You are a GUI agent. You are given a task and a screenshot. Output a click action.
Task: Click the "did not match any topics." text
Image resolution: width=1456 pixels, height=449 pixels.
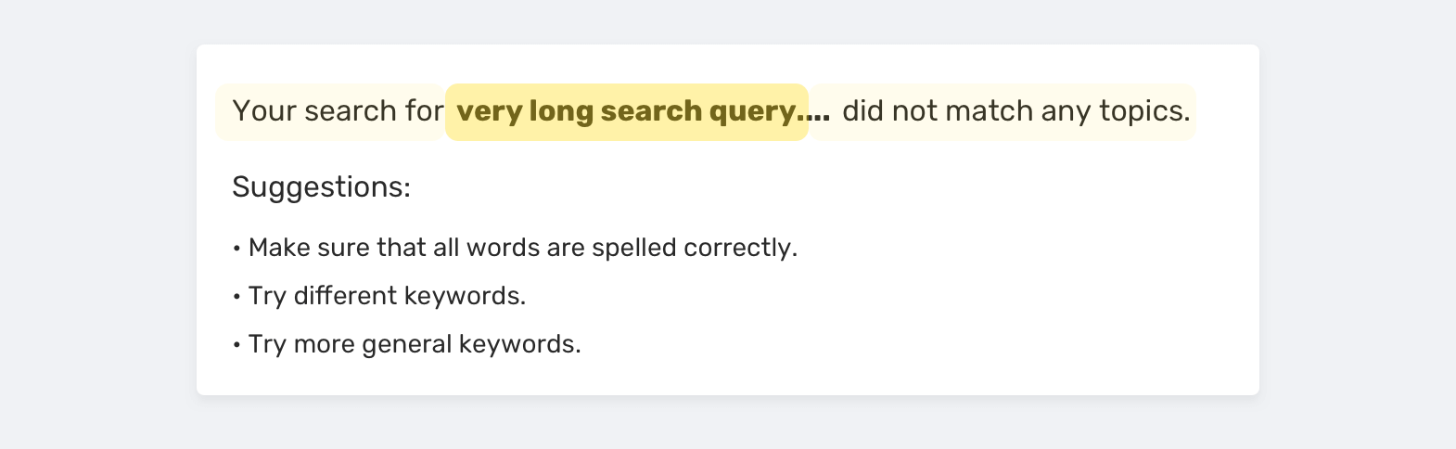[x=1015, y=111]
